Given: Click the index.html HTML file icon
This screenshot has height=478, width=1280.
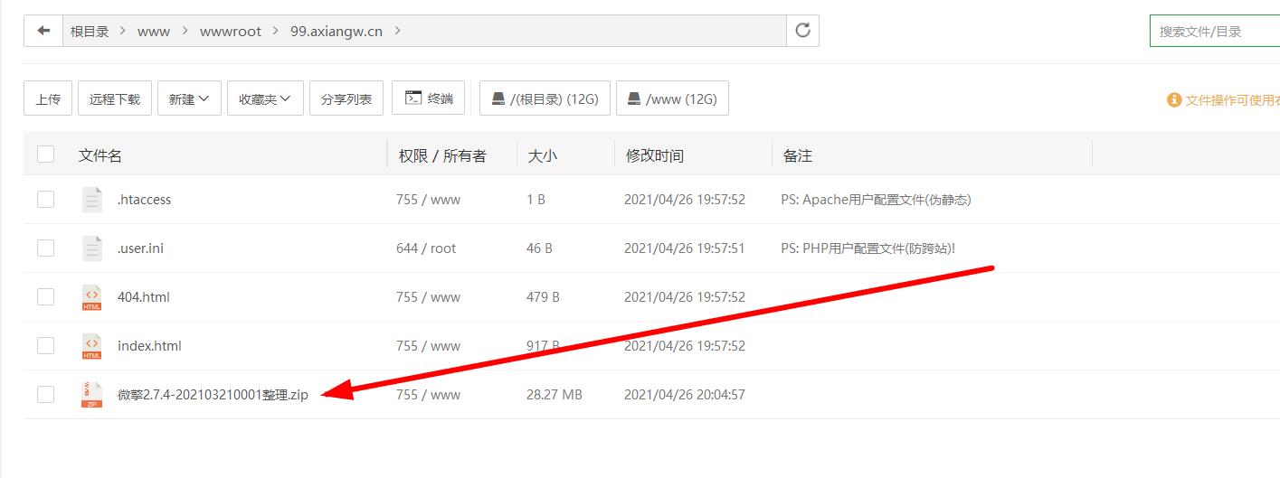Looking at the screenshot, I should [x=91, y=345].
